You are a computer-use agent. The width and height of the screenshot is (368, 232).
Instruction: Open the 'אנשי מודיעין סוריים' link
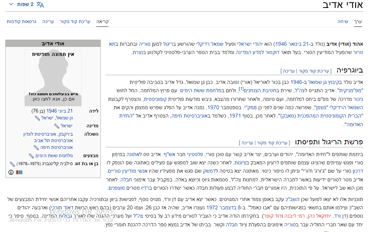pos(128,171)
